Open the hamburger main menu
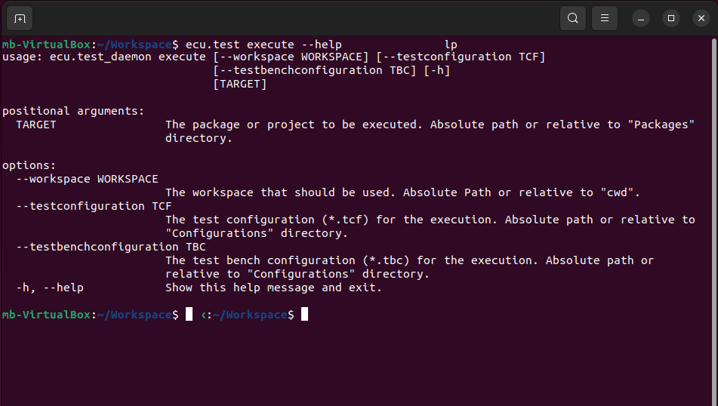This screenshot has height=406, width=718. (605, 18)
